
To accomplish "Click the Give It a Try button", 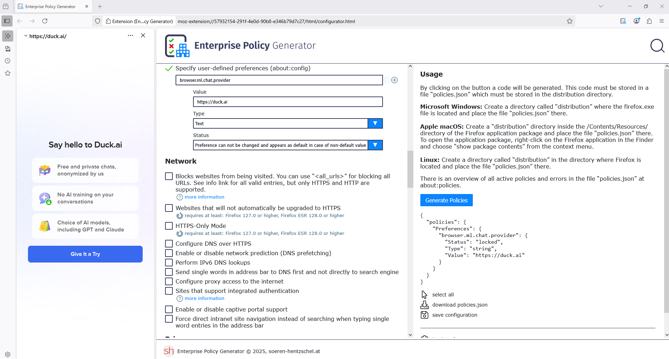I will click(x=85, y=254).
